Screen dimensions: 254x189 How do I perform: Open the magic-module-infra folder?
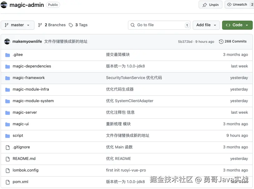click(31, 89)
